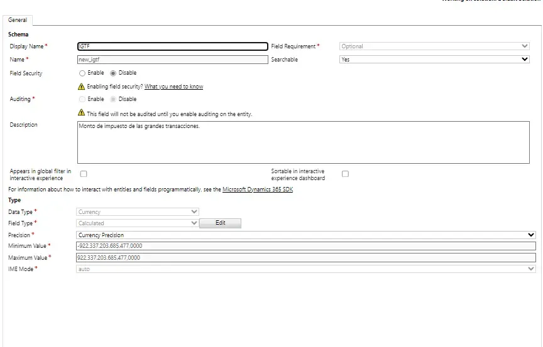Screen dimensions: 543x347
Task: Open the Field Requirement dropdown
Action: tap(434, 46)
